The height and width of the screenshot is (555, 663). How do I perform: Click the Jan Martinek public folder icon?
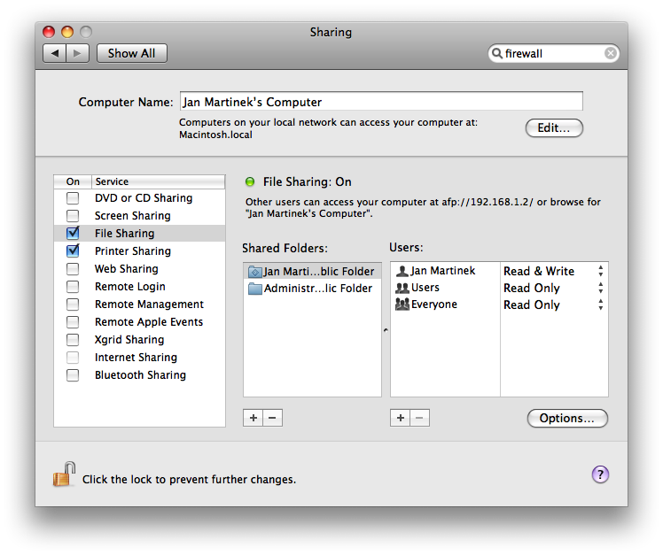(x=255, y=272)
